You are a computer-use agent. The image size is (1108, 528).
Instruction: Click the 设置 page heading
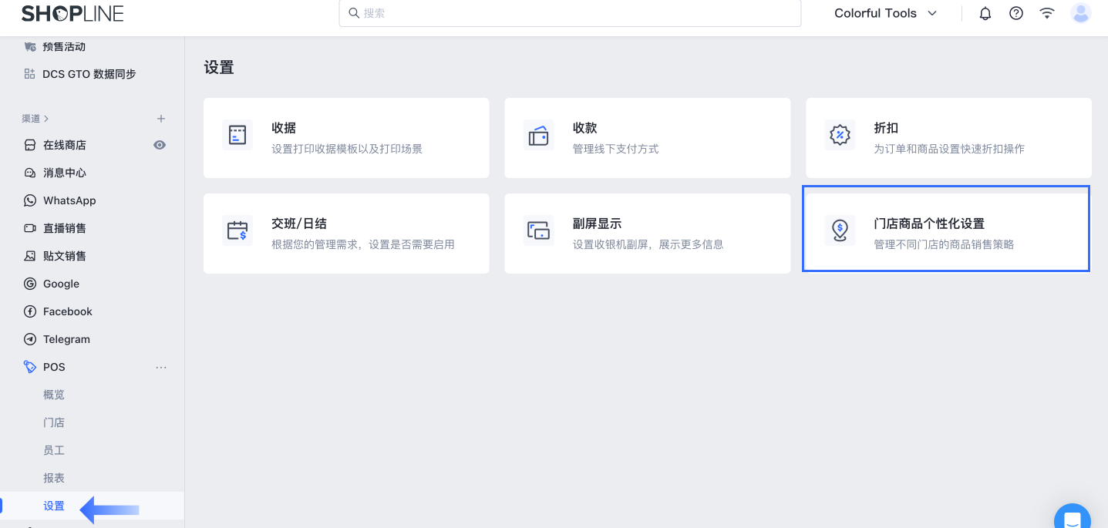[x=219, y=68]
